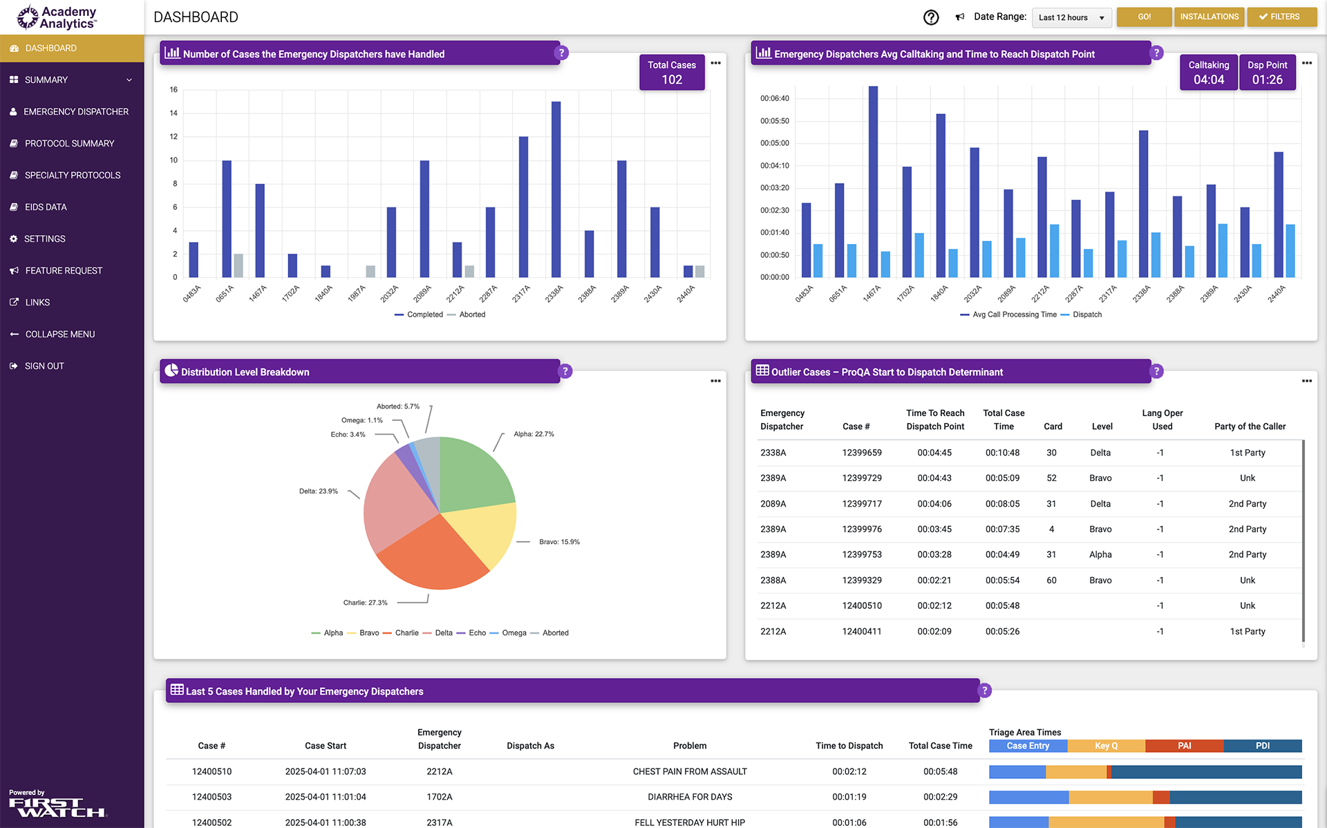Open the Emergency Dispatcher section in the sidebar
This screenshot has width=1327, height=828.
click(76, 111)
